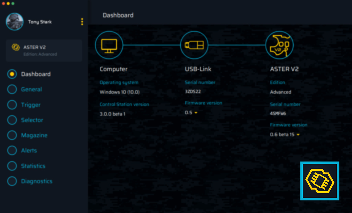The height and width of the screenshot is (213, 352).
Task: Click the Tony Stark user name
Action: 40,22
